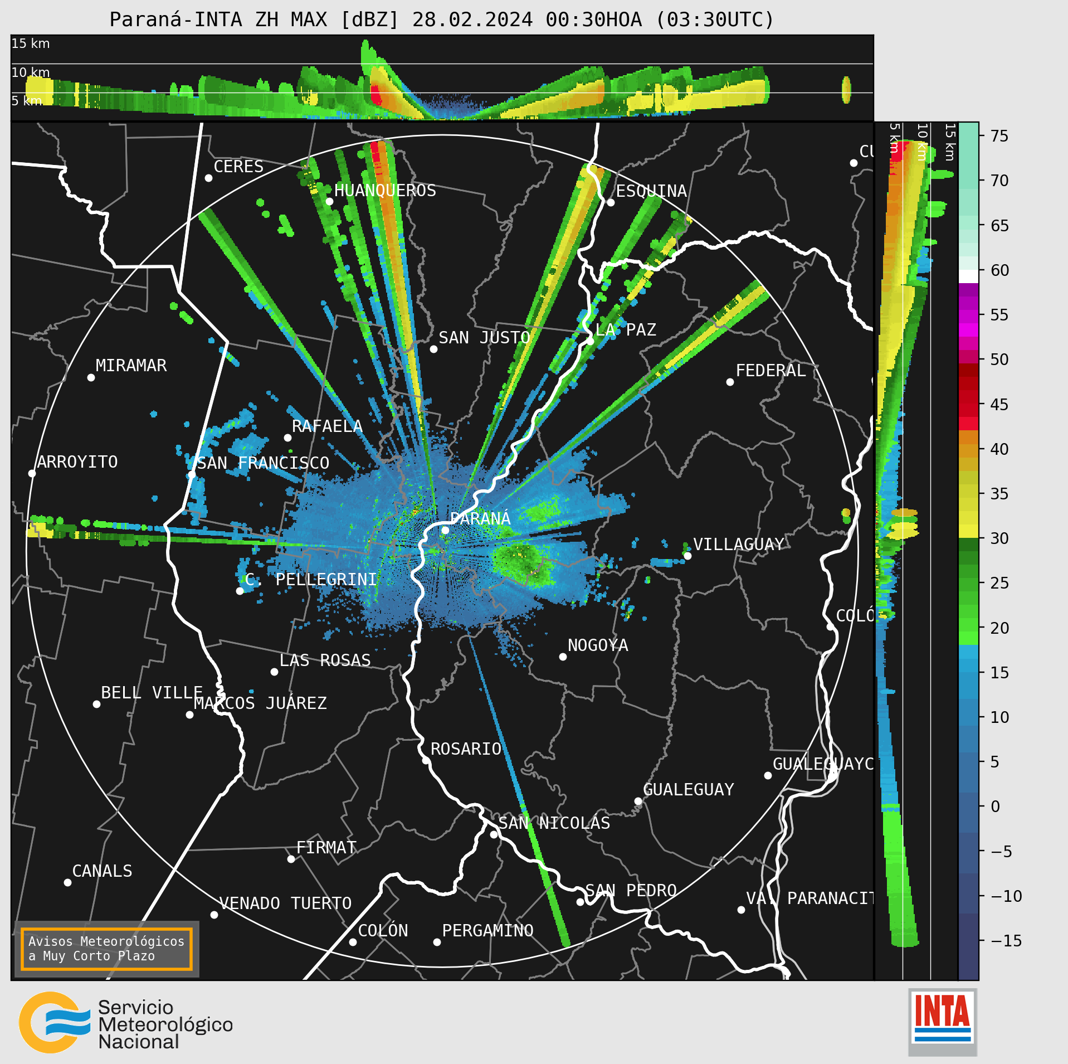Click the LA PAZ city label
The height and width of the screenshot is (1064, 1068).
coord(626,330)
